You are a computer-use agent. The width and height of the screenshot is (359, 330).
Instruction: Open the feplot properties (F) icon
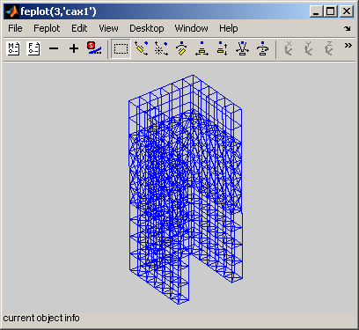[x=33, y=48]
